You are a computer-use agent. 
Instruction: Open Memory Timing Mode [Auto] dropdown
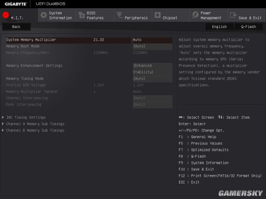tap(153, 79)
